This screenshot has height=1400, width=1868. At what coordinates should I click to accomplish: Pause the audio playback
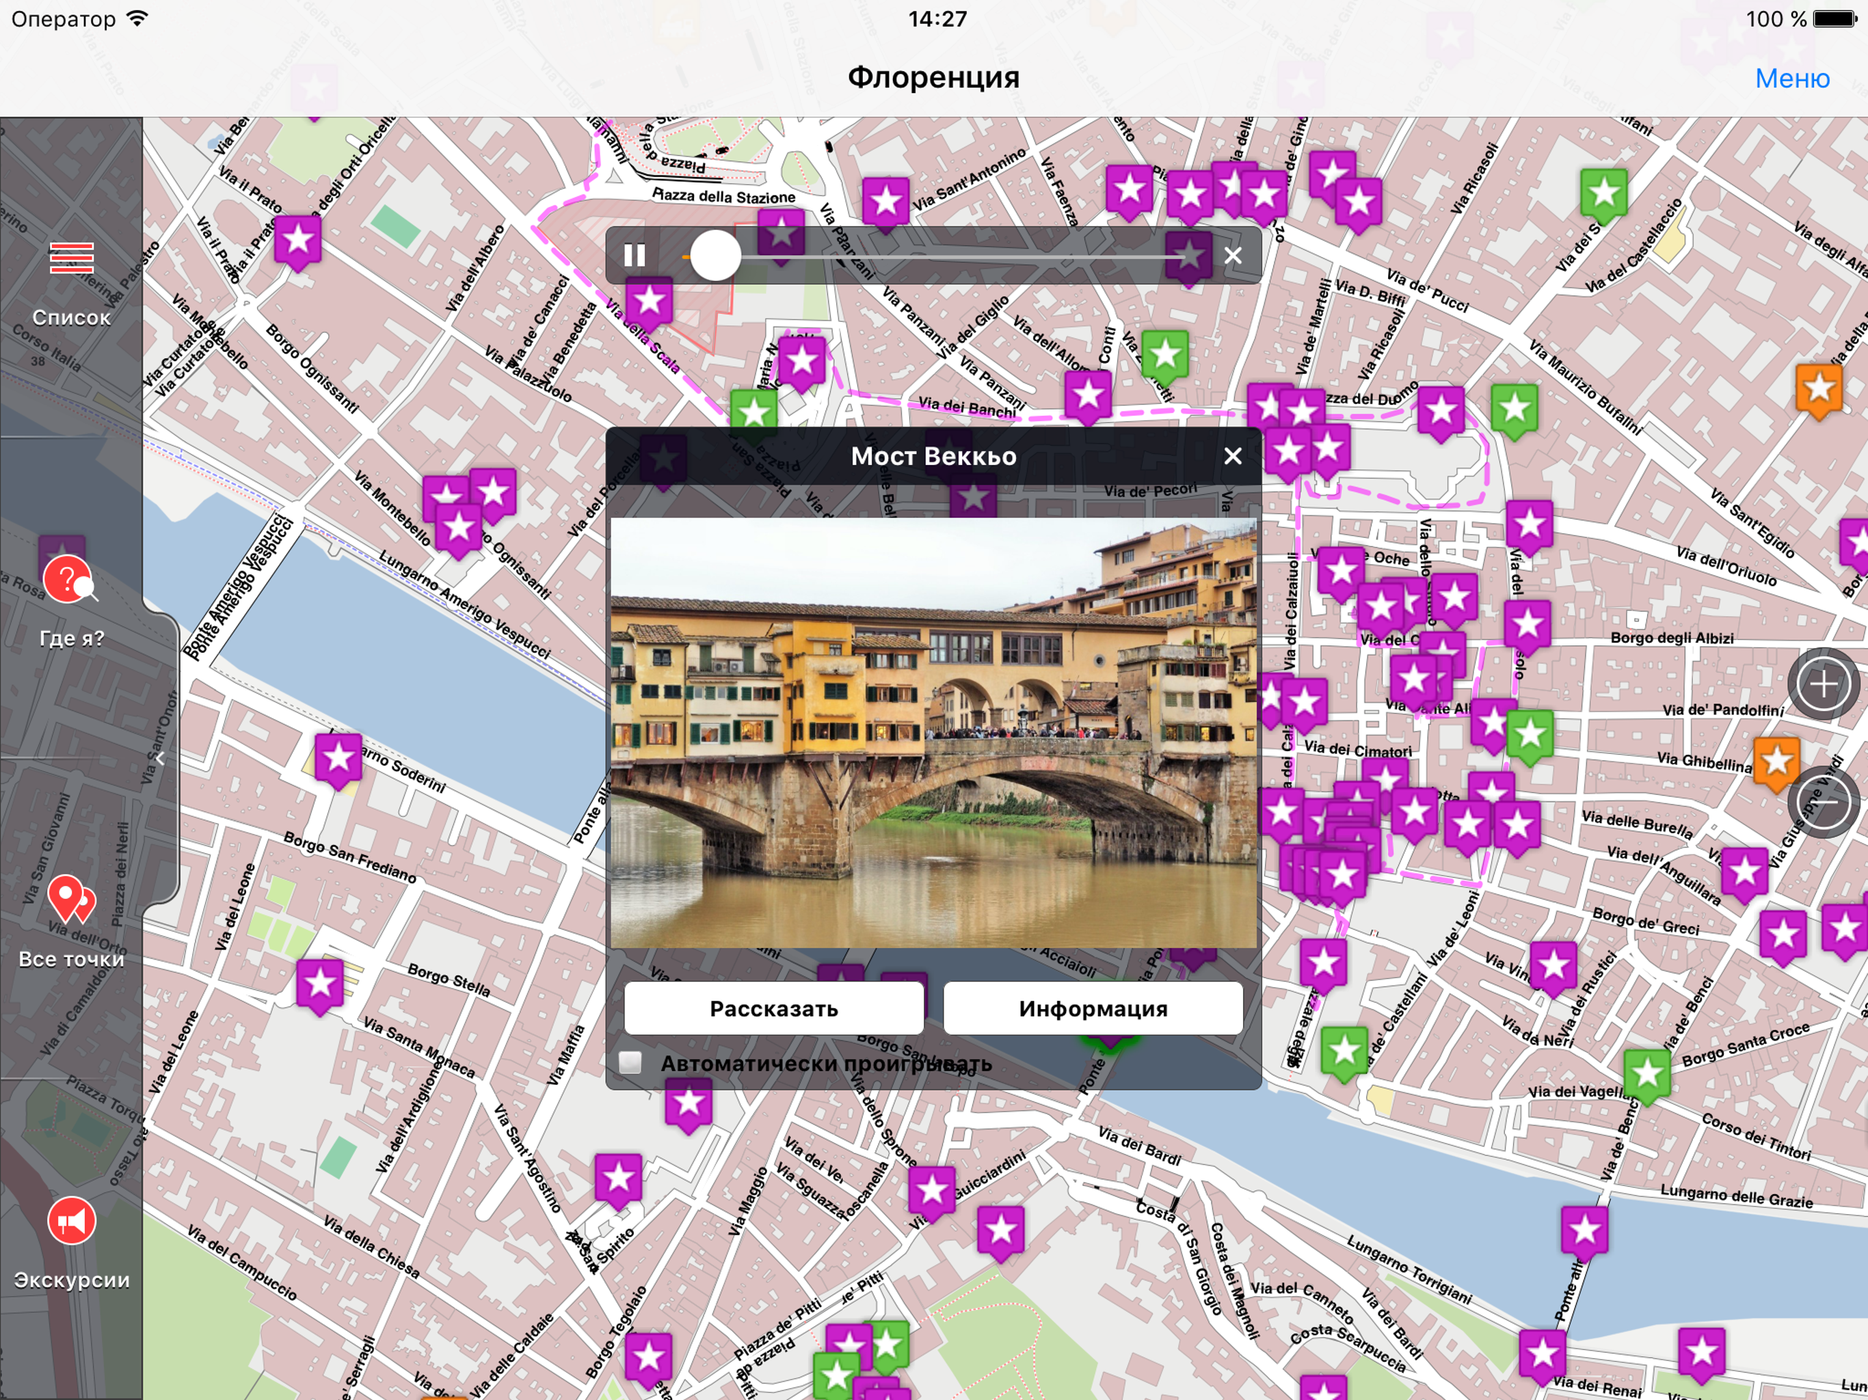(x=635, y=255)
